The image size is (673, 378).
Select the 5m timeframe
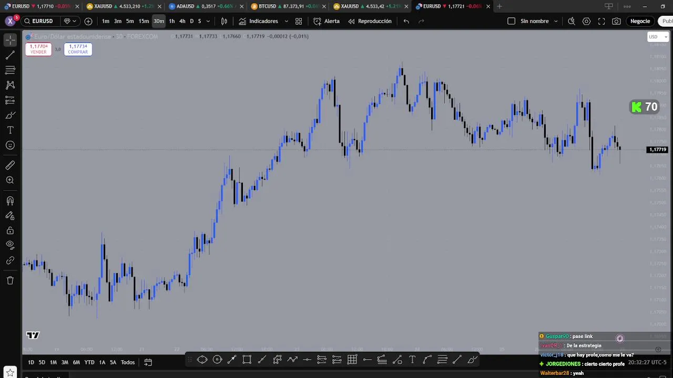130,21
